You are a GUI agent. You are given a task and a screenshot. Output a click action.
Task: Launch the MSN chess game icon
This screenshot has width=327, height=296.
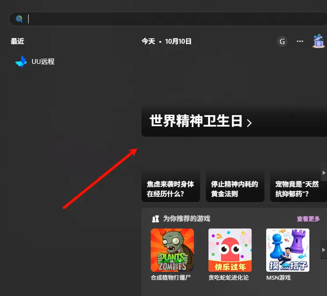(287, 250)
